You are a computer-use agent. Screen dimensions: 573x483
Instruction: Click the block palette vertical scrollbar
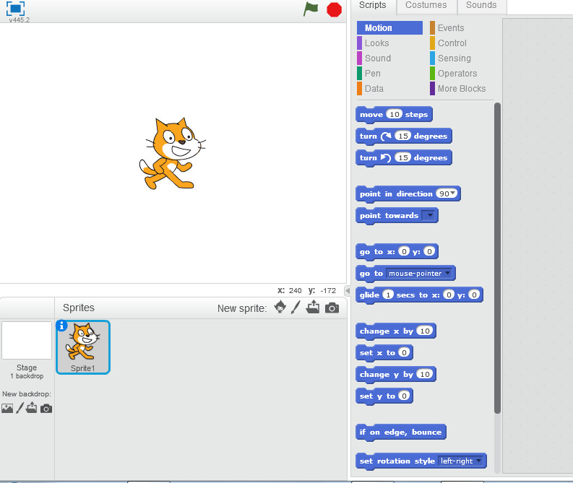click(497, 258)
